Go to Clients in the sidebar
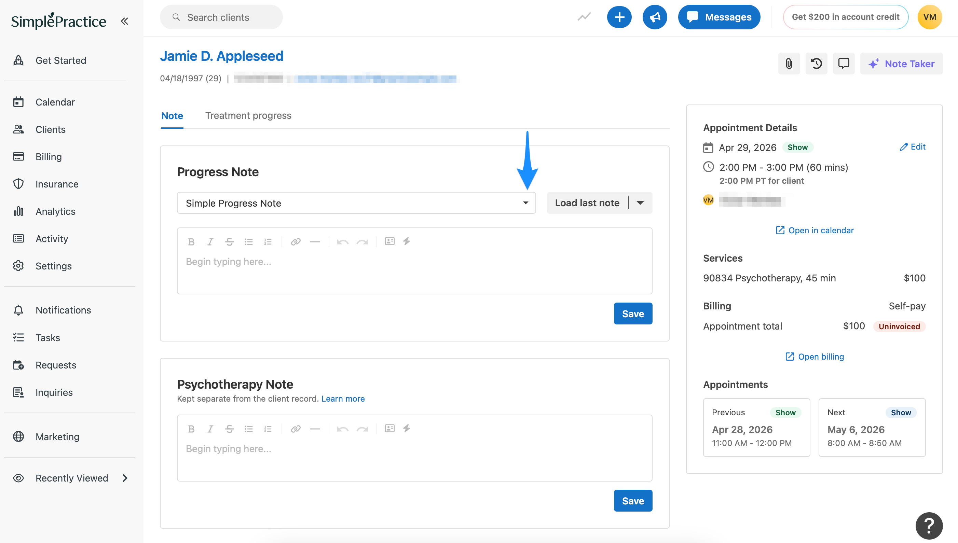 click(50, 129)
